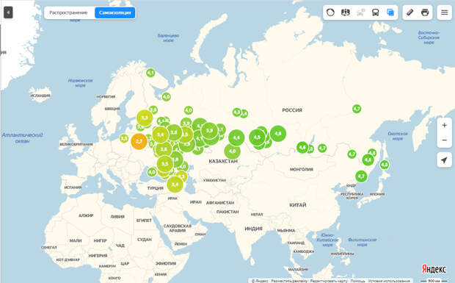The height and width of the screenshot is (283, 455).
Task: Open the street panoramas icon
Action: click(346, 12)
